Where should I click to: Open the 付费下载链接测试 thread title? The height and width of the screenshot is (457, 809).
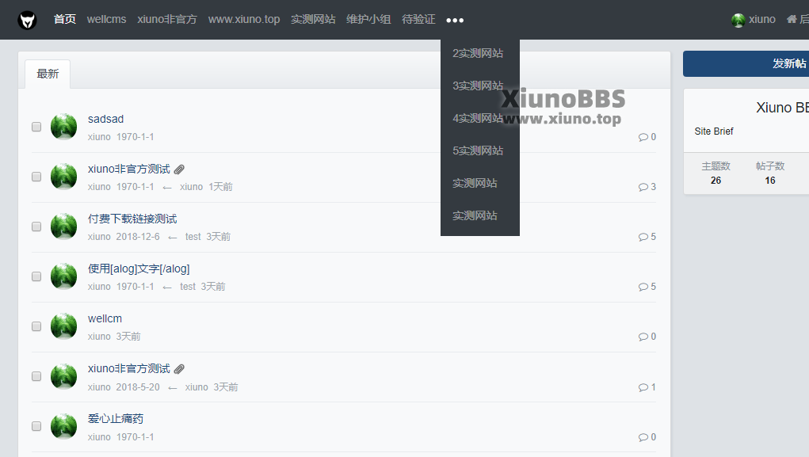tap(132, 219)
